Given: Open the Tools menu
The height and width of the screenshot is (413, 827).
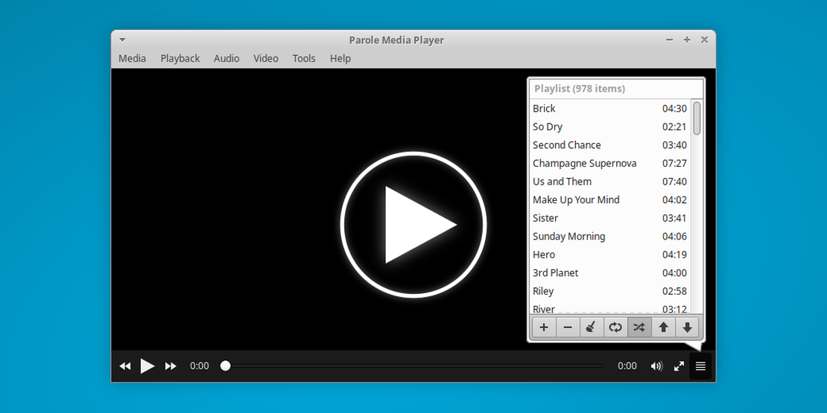Looking at the screenshot, I should (x=304, y=59).
